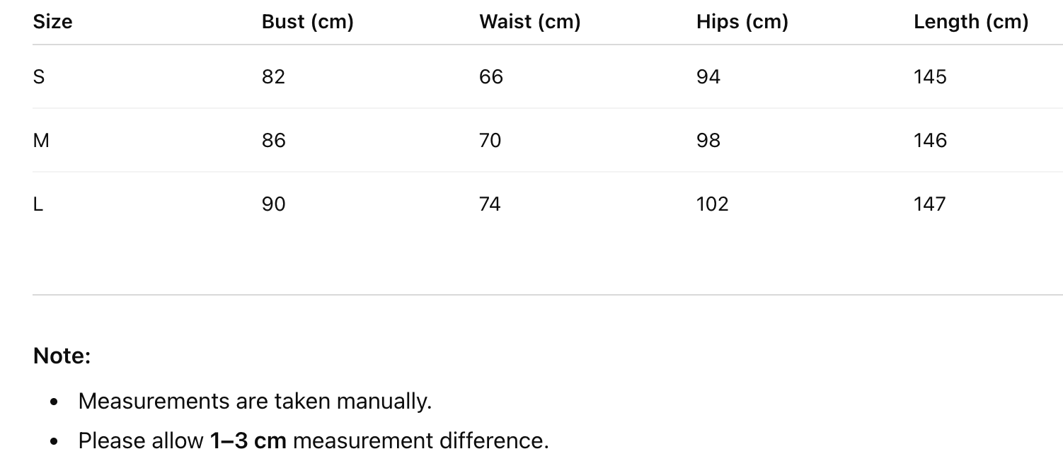Click the hips value 98 in M row
Viewport: 1063px width, 461px height.
[x=708, y=141]
